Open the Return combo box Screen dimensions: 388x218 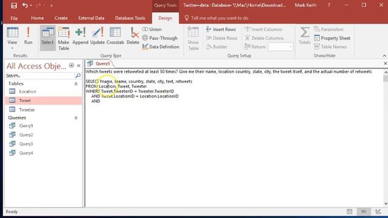[x=281, y=47]
